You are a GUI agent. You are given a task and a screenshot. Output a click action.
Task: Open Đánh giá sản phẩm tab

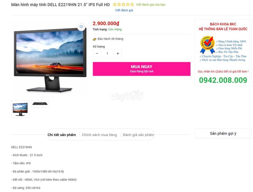coord(138,135)
